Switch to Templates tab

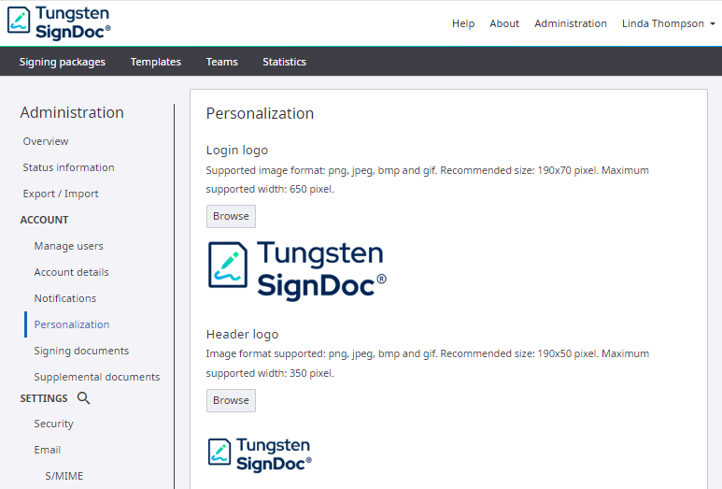[156, 62]
